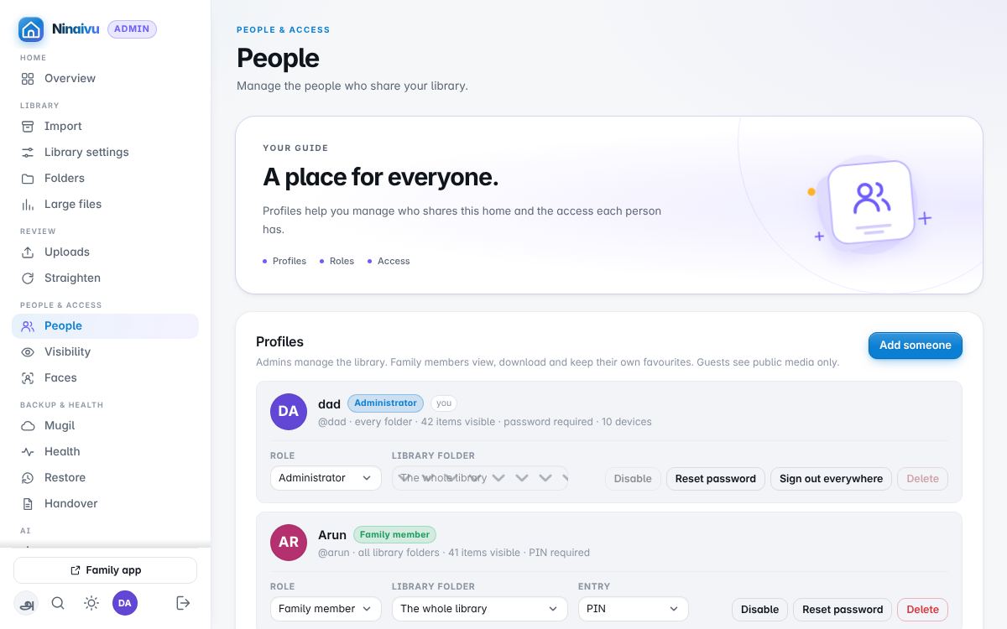Expand Arun's Library Folder dropdown
Screen dimensions: 1007x629
click(x=479, y=609)
